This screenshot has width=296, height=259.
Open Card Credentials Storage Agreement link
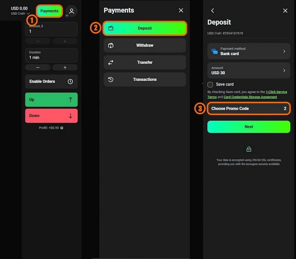click(x=250, y=97)
